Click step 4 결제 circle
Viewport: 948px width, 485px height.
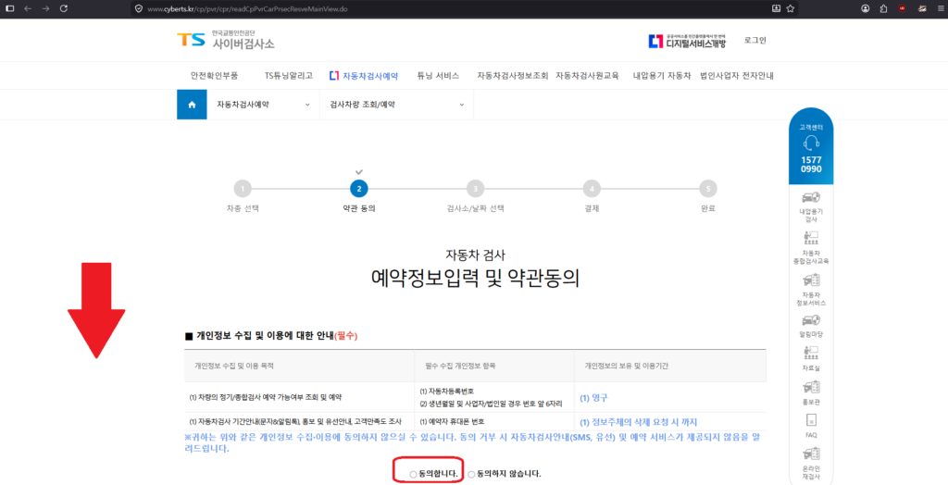point(592,189)
